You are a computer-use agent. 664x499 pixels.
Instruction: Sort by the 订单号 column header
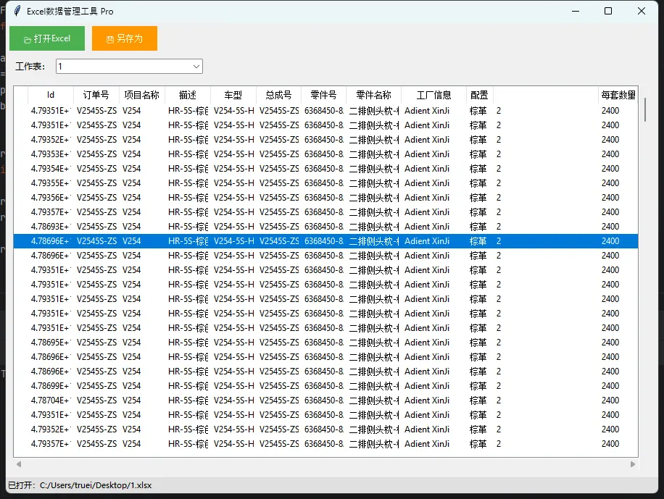click(96, 95)
